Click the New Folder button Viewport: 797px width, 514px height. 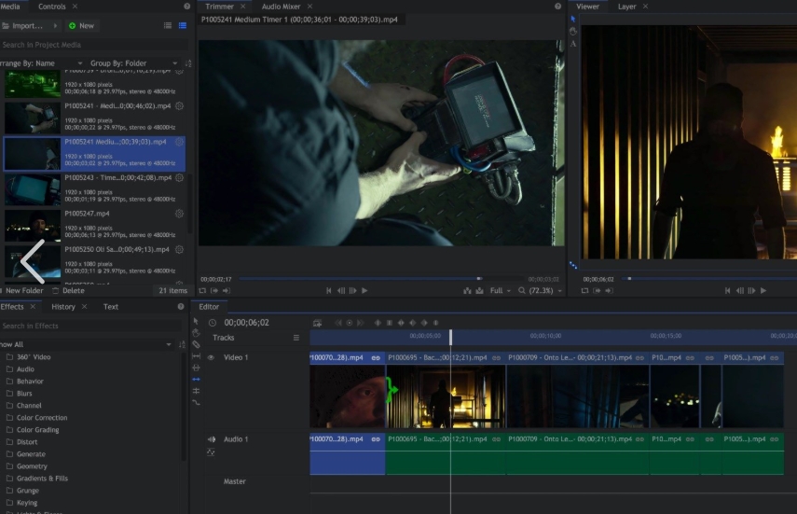coord(21,291)
